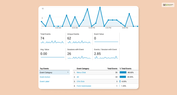Open the Menu Click event category
This screenshot has width=177, height=95.
point(81,72)
